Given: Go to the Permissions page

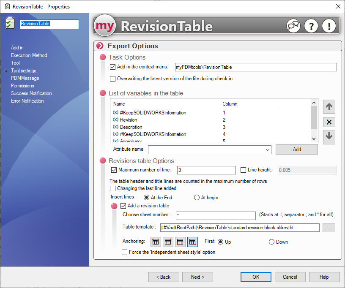Looking at the screenshot, I should (22, 86).
